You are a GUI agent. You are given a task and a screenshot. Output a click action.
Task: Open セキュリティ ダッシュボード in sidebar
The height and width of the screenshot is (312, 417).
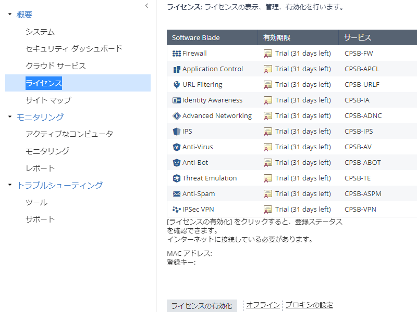[74, 49]
